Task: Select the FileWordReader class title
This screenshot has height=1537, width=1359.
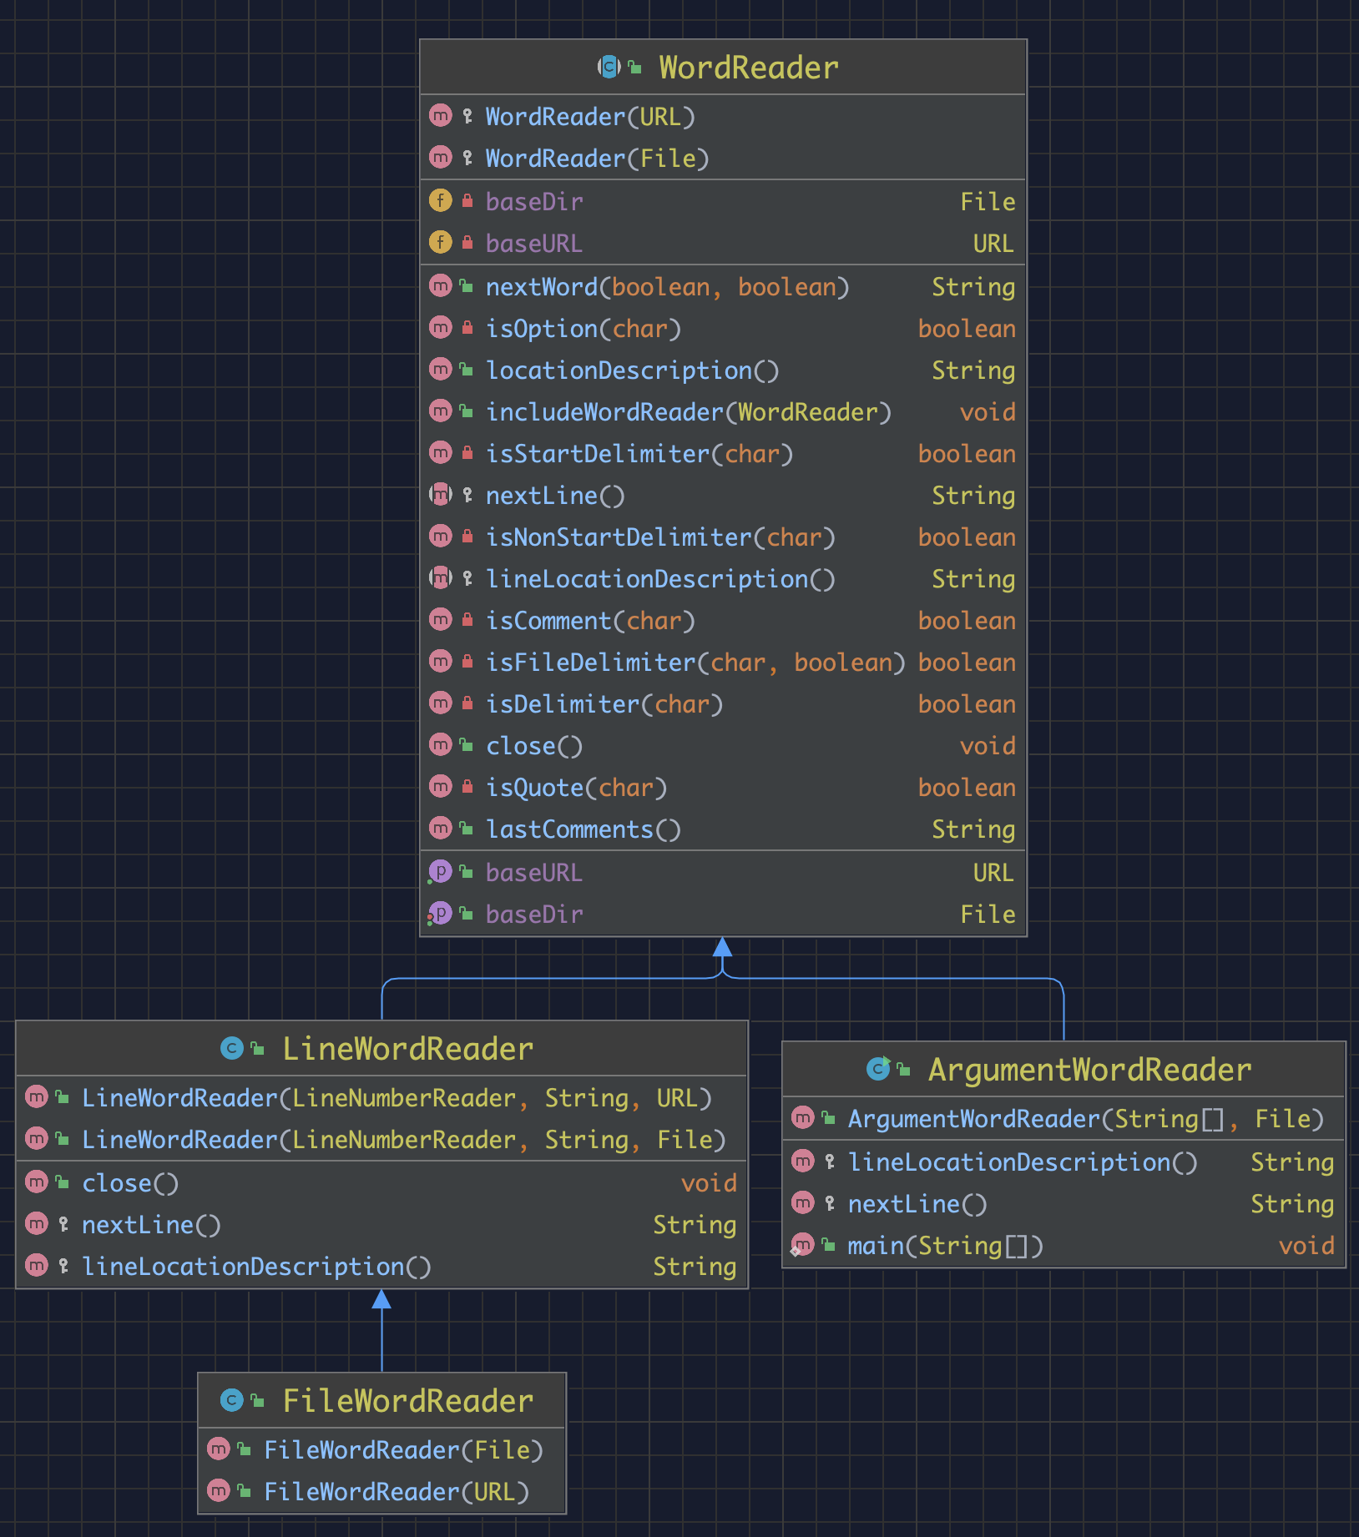Action: click(407, 1401)
